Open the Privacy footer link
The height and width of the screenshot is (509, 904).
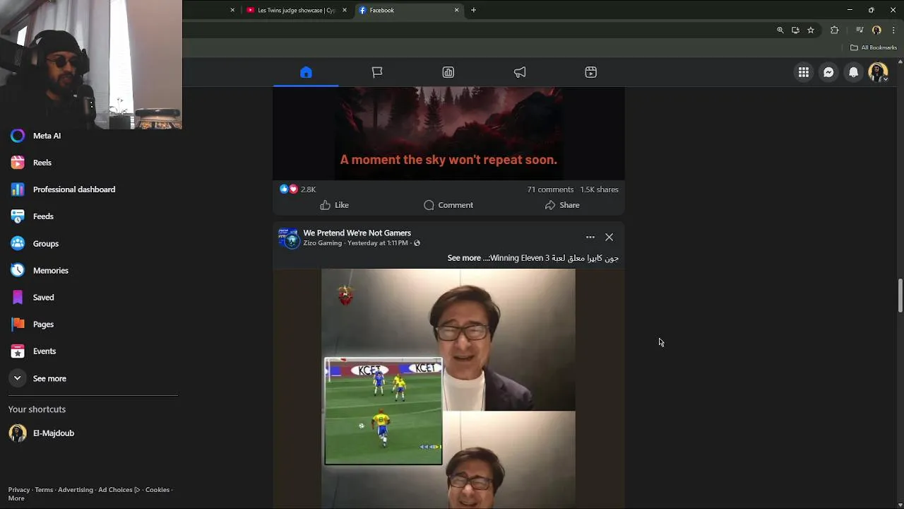coord(19,490)
